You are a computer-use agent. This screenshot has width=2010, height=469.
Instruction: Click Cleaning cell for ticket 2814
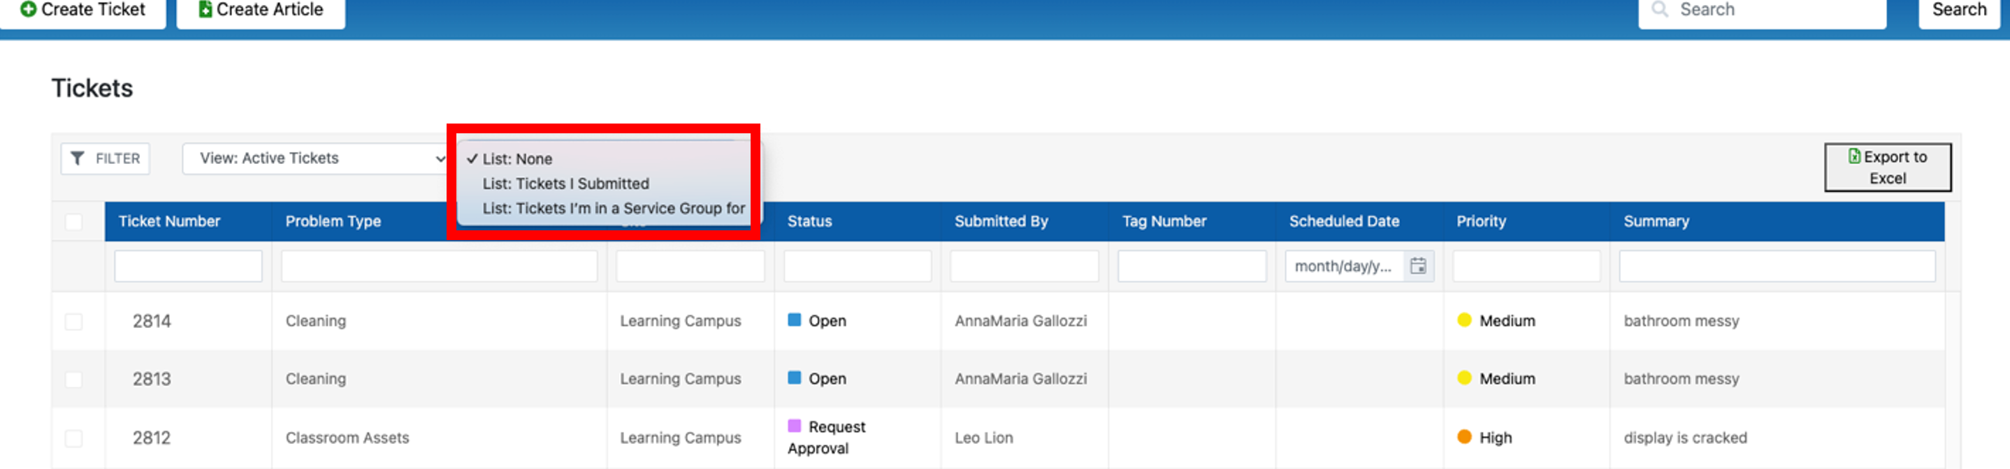tap(315, 321)
